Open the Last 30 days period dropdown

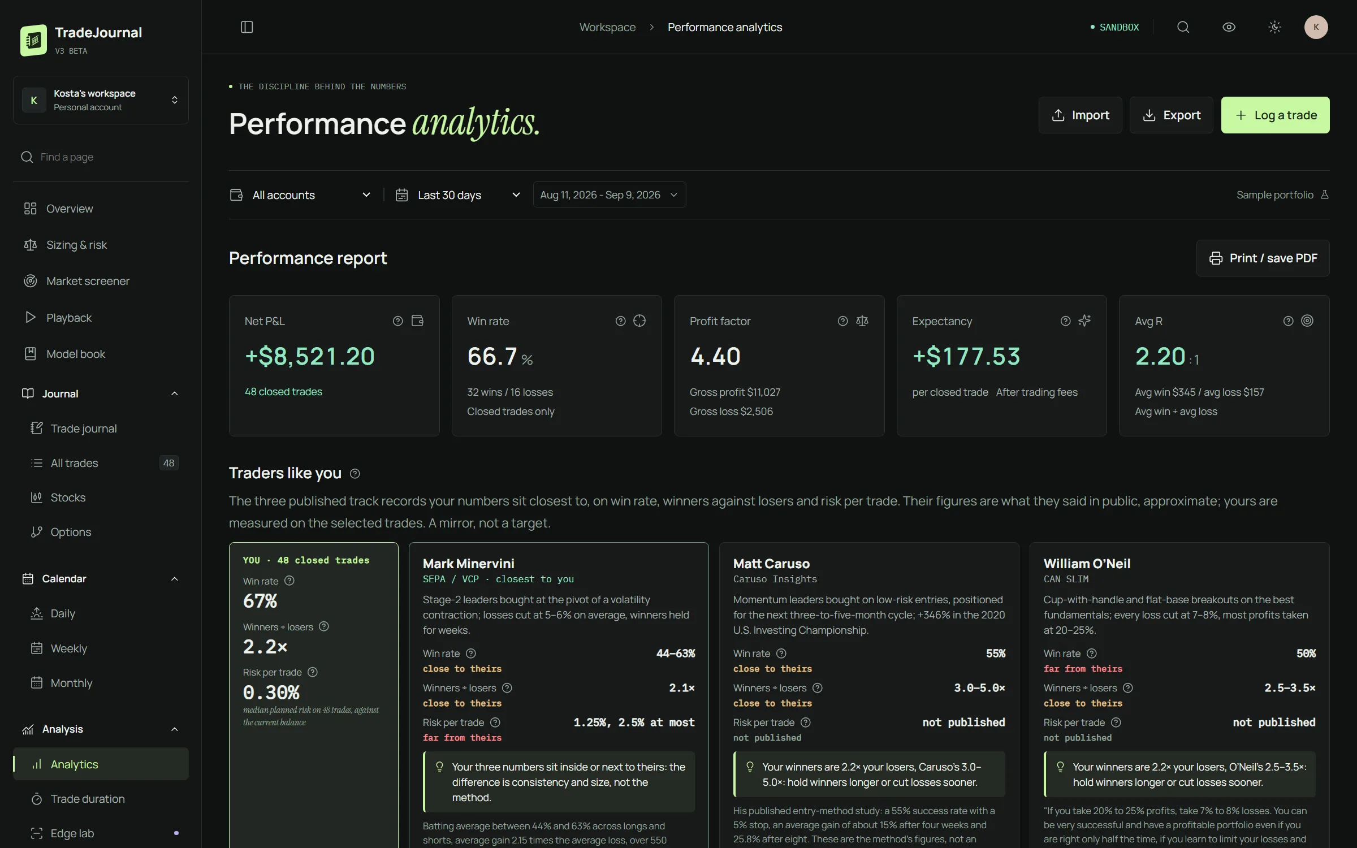click(x=458, y=195)
